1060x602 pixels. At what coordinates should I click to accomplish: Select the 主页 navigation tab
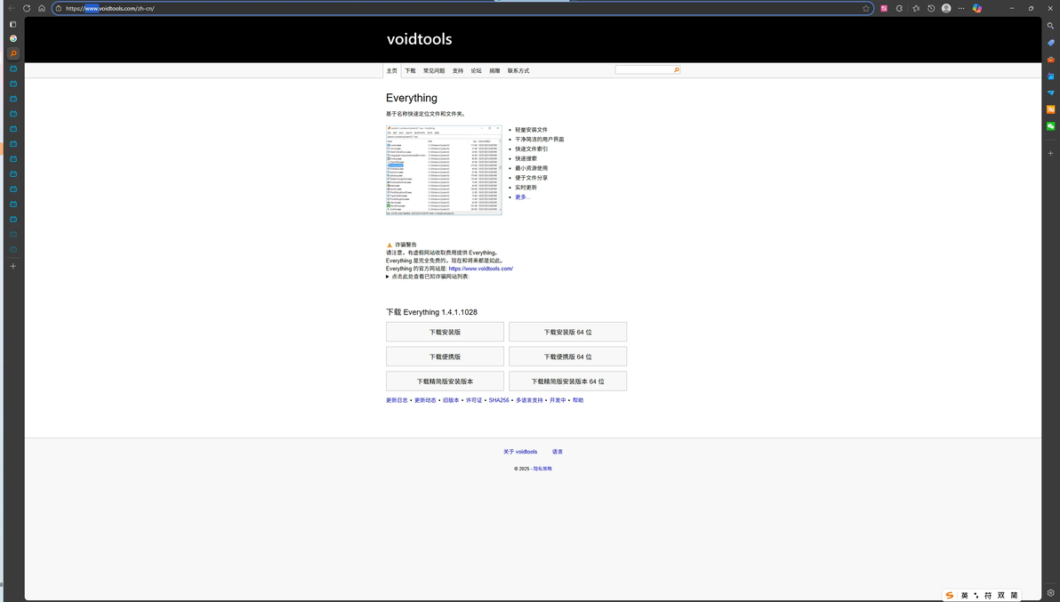tap(392, 71)
